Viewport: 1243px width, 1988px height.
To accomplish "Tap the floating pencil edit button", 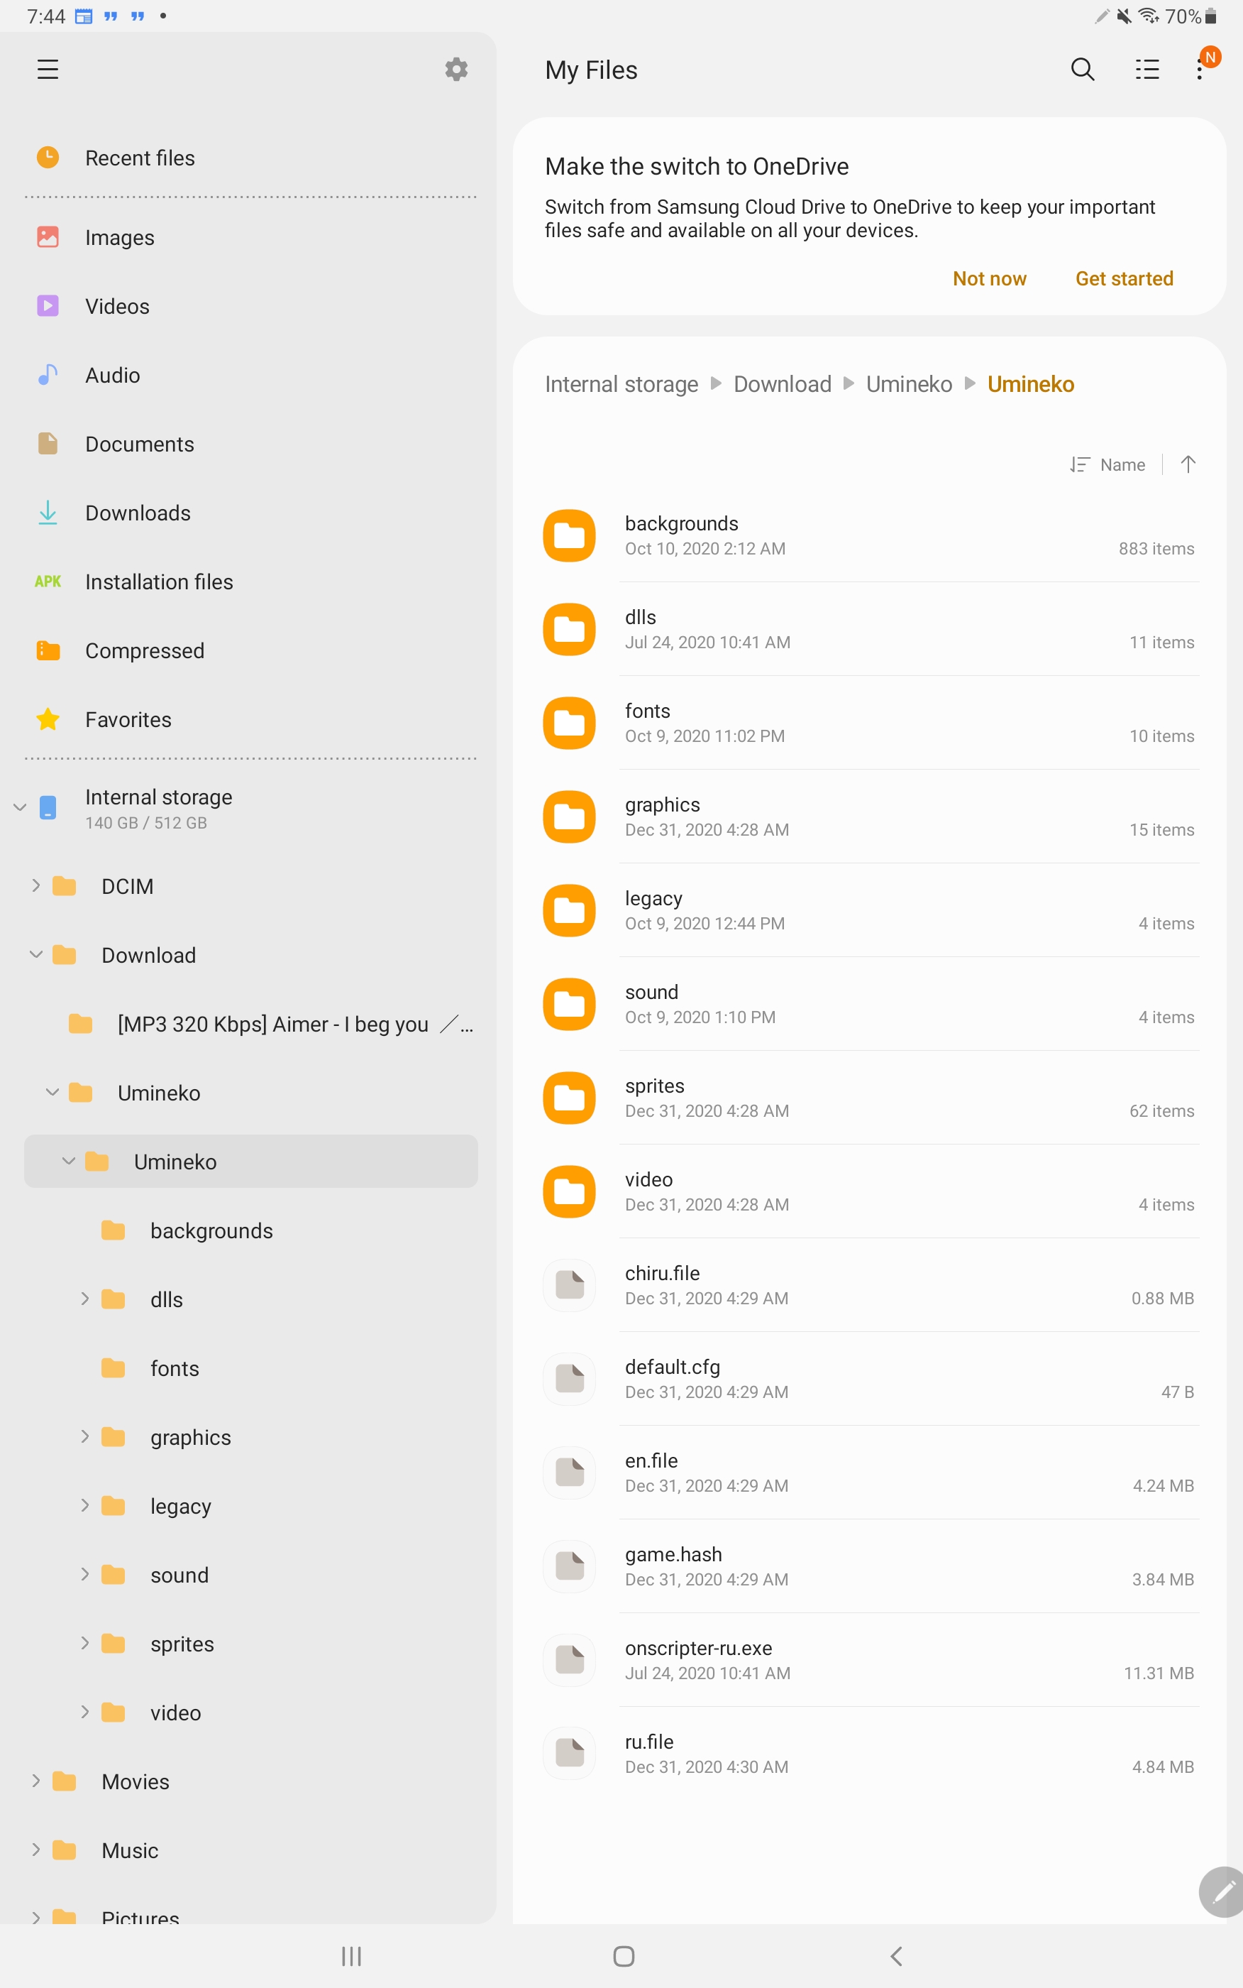I will (x=1222, y=1893).
